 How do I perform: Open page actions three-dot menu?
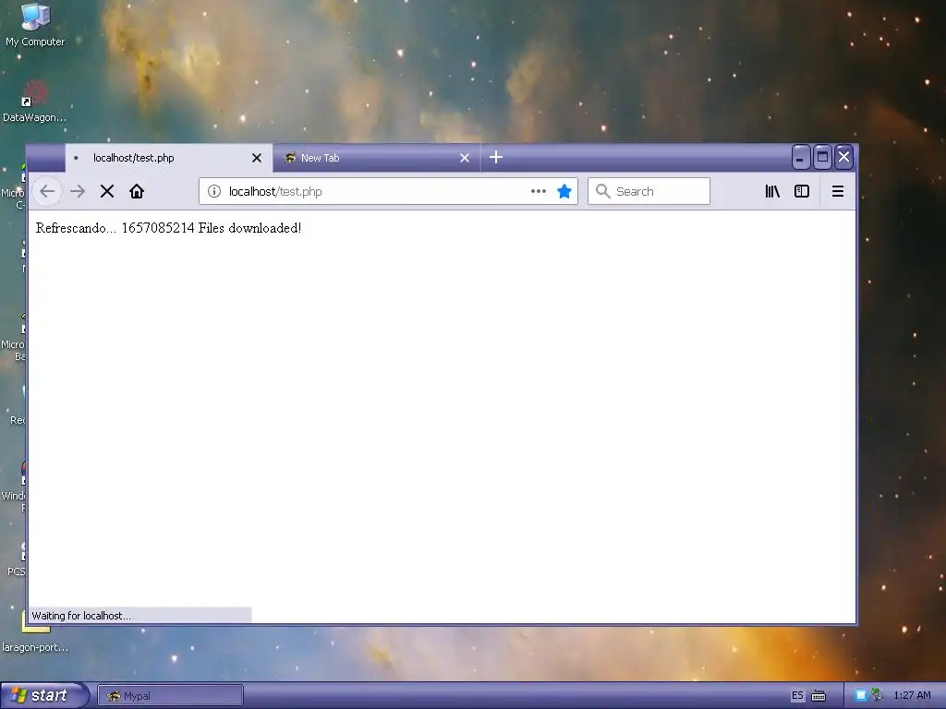539,192
